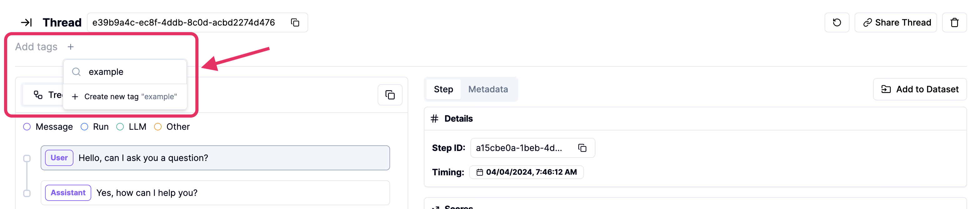The width and height of the screenshot is (979, 209).
Task: Delete this thread using trash icon
Action: [x=955, y=22]
